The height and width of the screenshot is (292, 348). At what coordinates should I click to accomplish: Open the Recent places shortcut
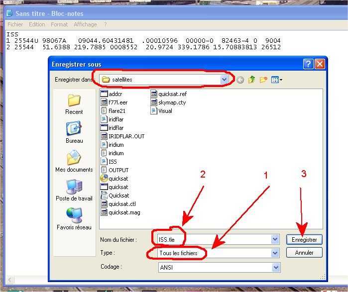(x=74, y=104)
